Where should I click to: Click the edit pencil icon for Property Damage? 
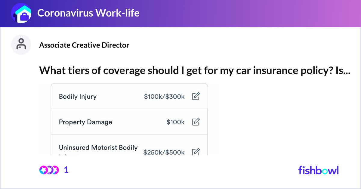[x=196, y=122]
